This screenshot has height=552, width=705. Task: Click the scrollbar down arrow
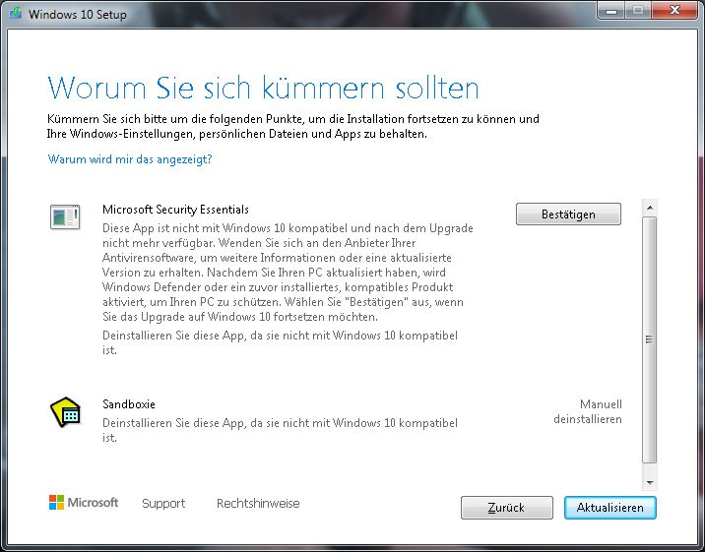pyautogui.click(x=650, y=483)
